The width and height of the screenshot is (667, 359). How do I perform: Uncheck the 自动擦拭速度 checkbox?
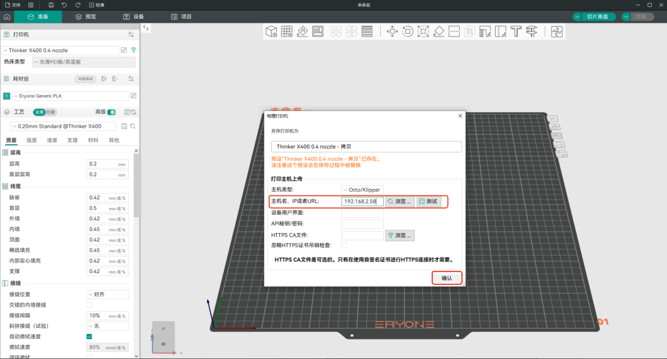pyautogui.click(x=89, y=336)
